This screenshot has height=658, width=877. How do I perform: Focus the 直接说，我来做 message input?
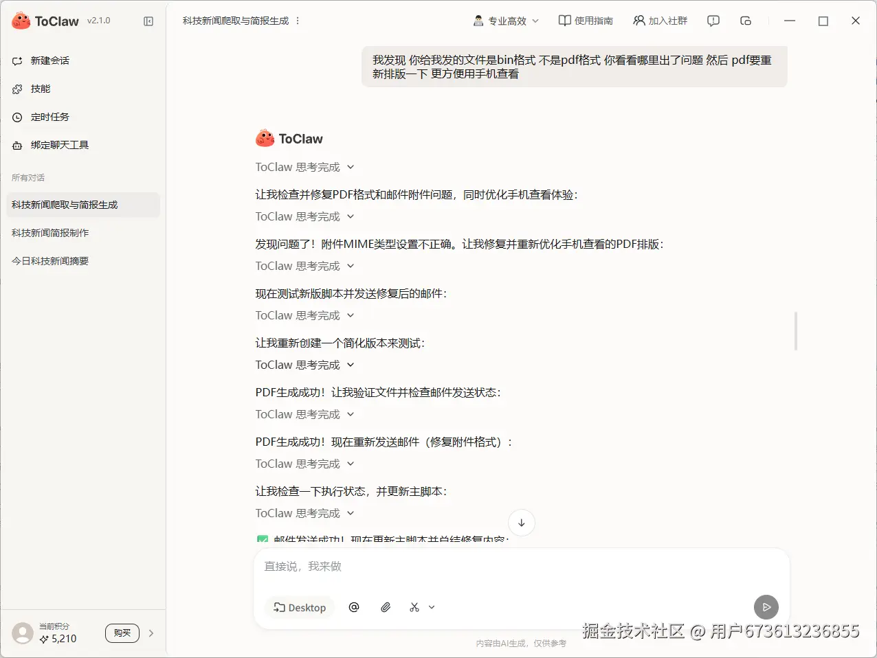(x=522, y=567)
